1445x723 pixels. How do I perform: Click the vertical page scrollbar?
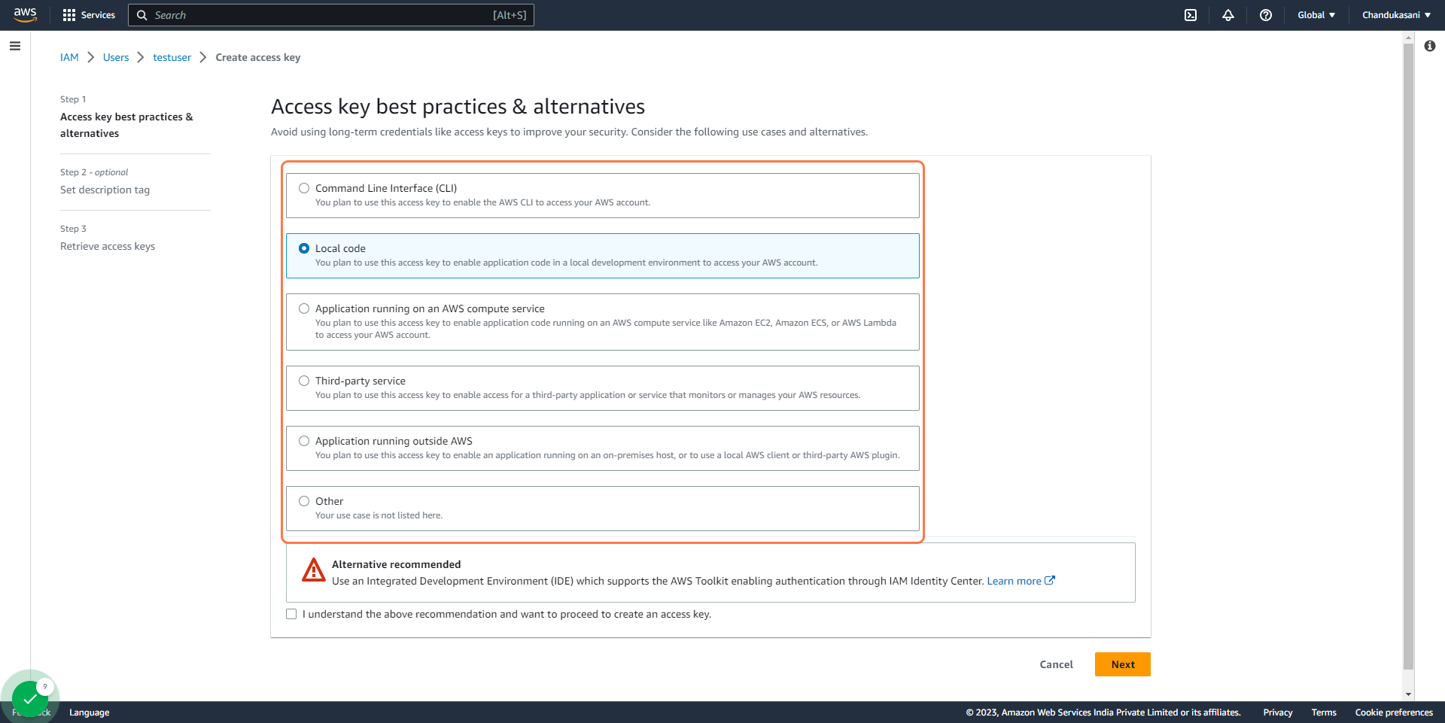1408,357
